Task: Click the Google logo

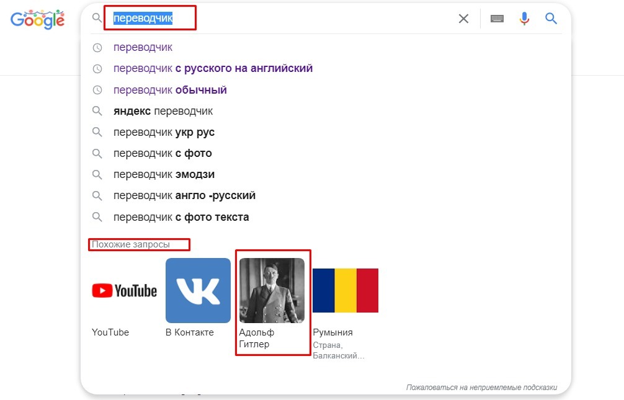Action: pyautogui.click(x=37, y=19)
